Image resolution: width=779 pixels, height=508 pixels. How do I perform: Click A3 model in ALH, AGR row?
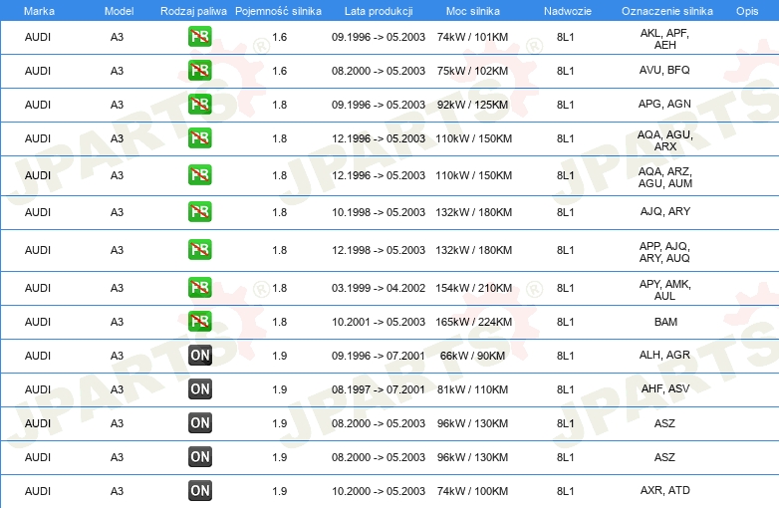coord(117,356)
